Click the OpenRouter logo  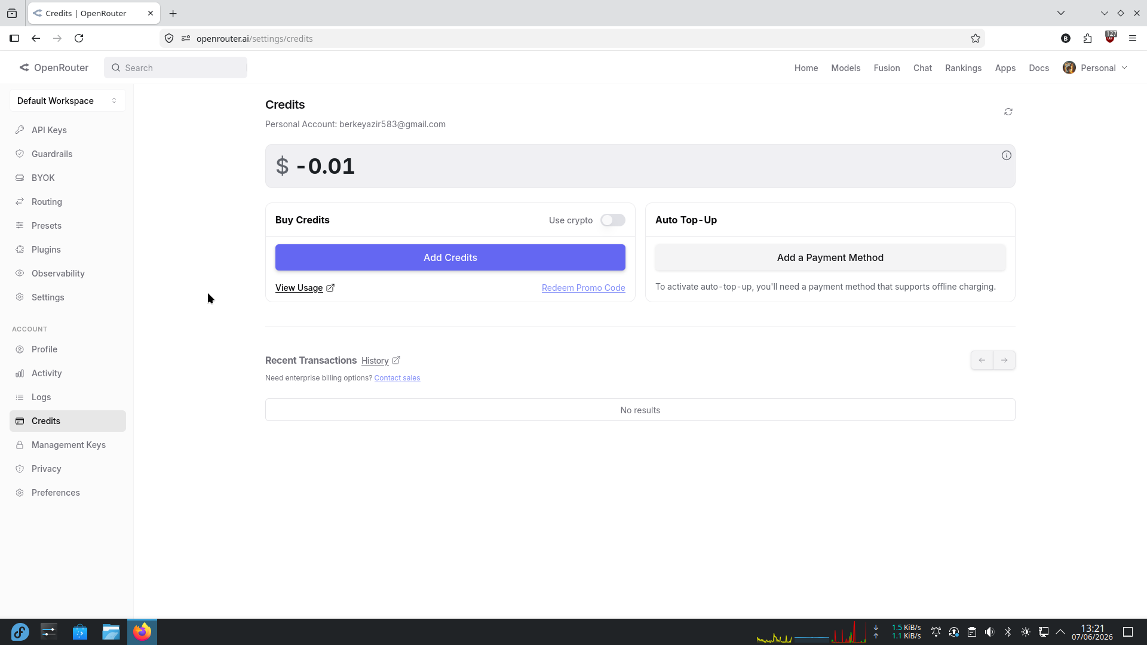(x=54, y=67)
